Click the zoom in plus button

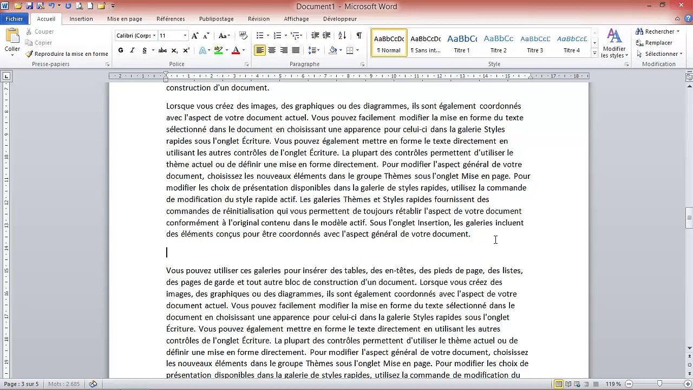click(688, 384)
